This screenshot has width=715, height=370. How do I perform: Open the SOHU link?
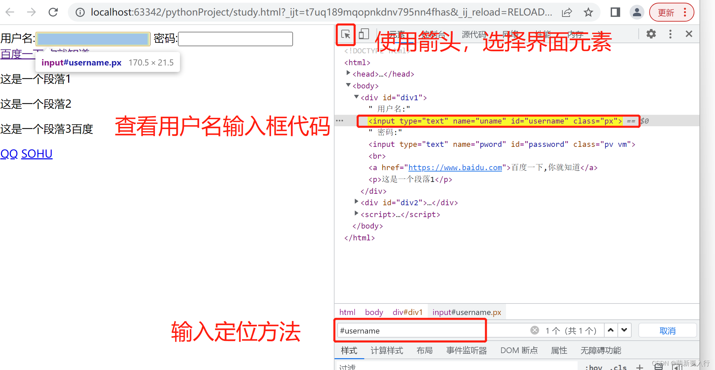[x=37, y=154]
